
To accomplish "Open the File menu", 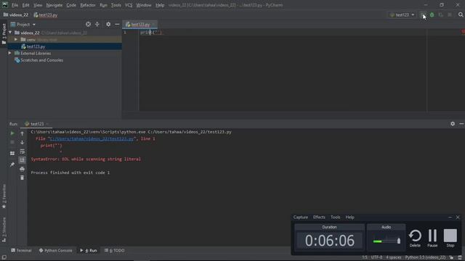I will 15,5.
